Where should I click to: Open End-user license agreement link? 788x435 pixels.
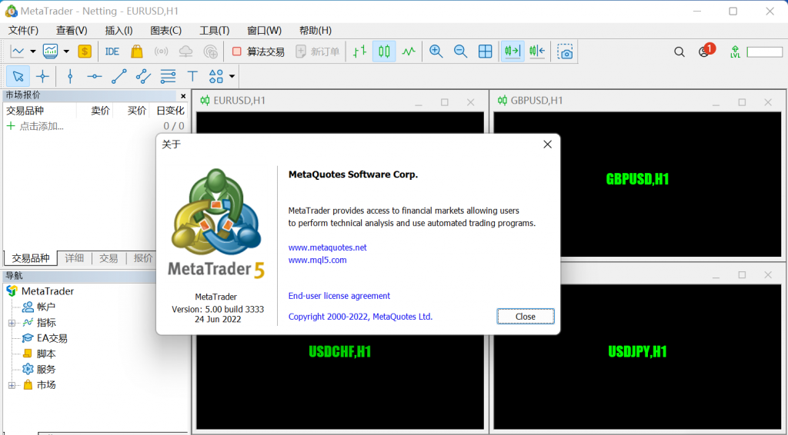pyautogui.click(x=339, y=296)
